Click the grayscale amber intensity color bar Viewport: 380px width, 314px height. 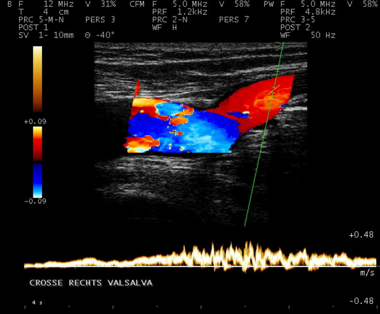tap(38, 79)
